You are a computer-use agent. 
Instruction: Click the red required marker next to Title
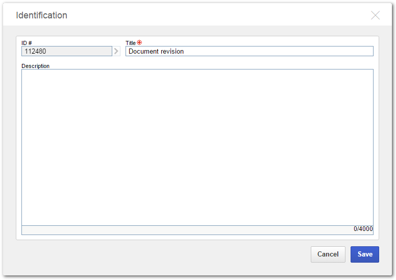pyautogui.click(x=139, y=42)
